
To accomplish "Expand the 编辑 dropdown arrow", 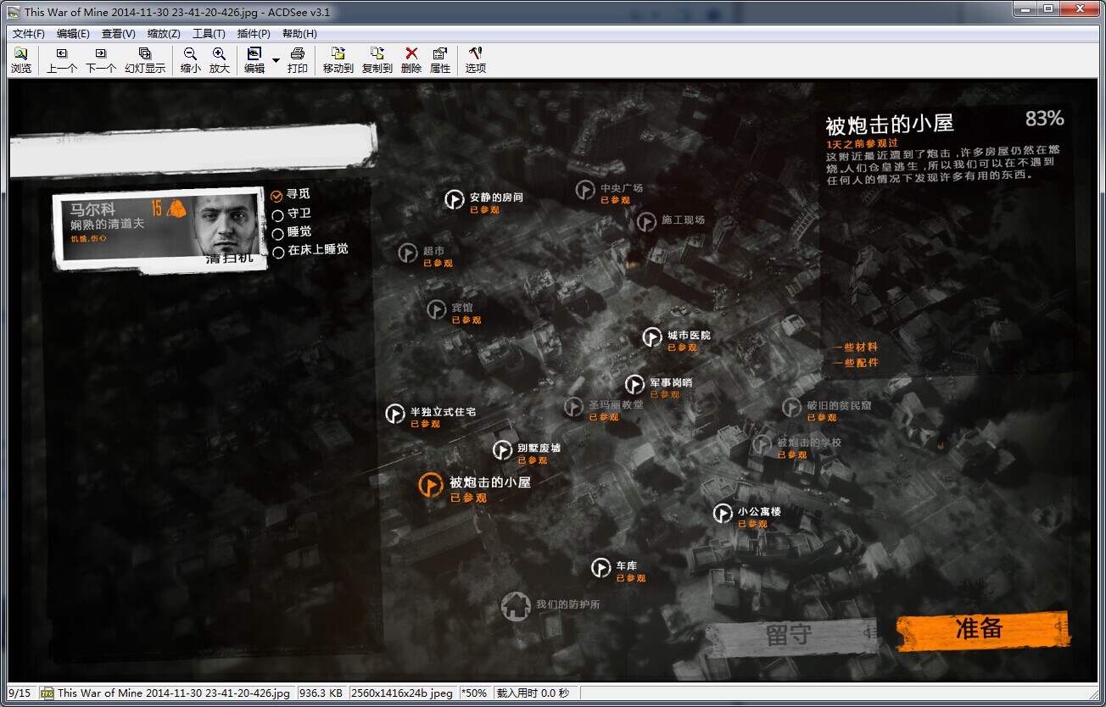I will (x=276, y=60).
